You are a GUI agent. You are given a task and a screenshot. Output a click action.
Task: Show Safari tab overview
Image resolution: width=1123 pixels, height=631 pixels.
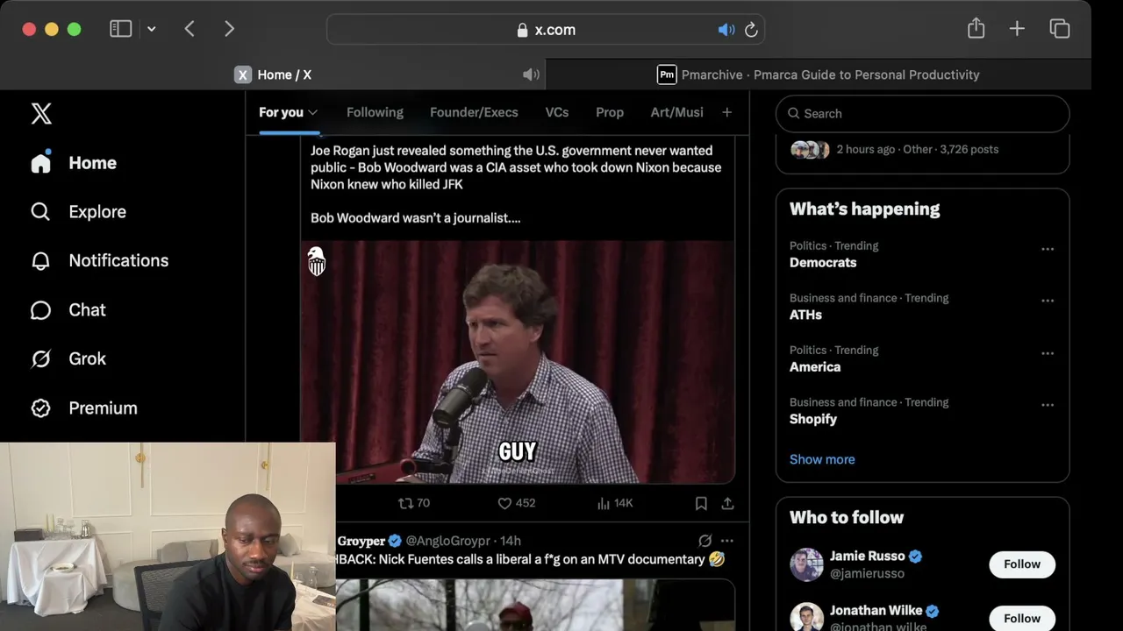pos(1059,29)
